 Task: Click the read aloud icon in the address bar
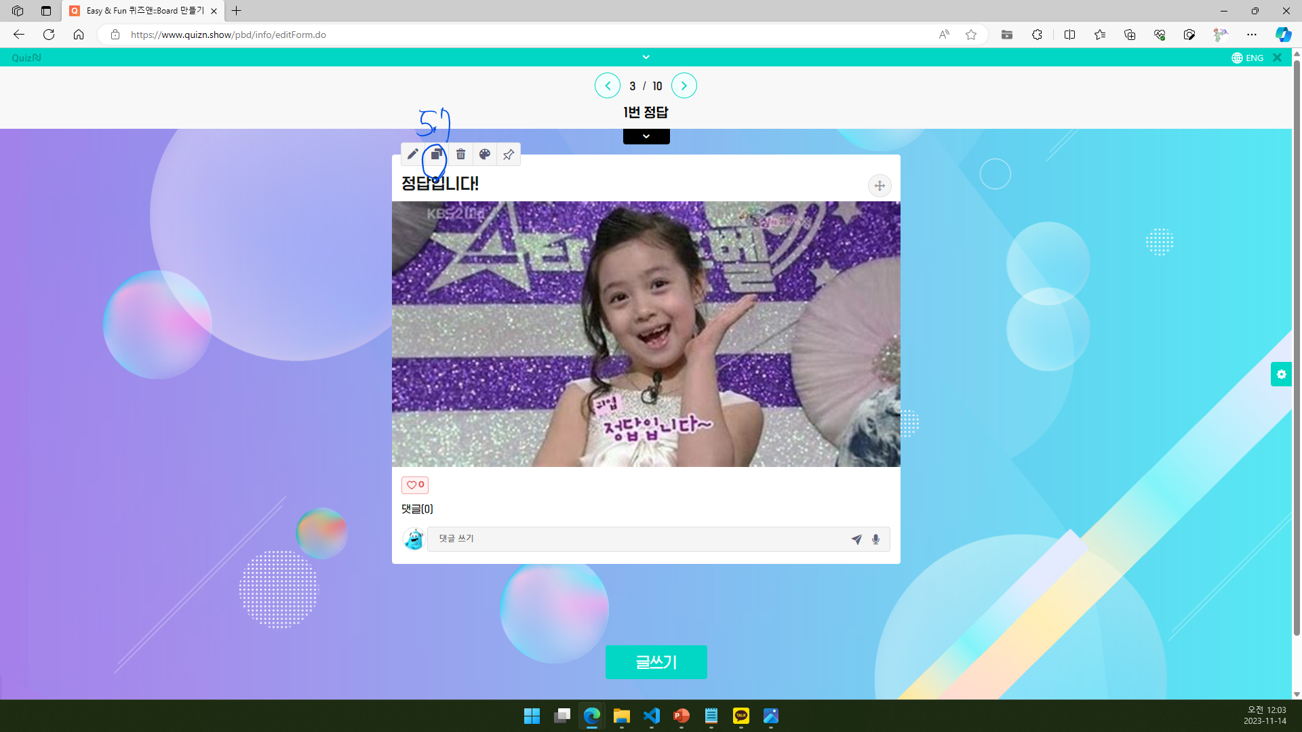pyautogui.click(x=944, y=35)
